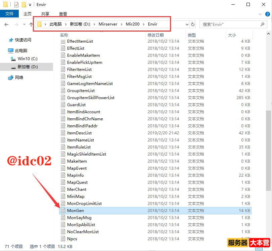Click the Forward navigation arrow

(16, 25)
